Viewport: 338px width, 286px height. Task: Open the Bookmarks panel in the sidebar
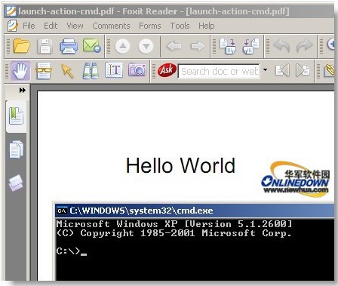point(16,116)
